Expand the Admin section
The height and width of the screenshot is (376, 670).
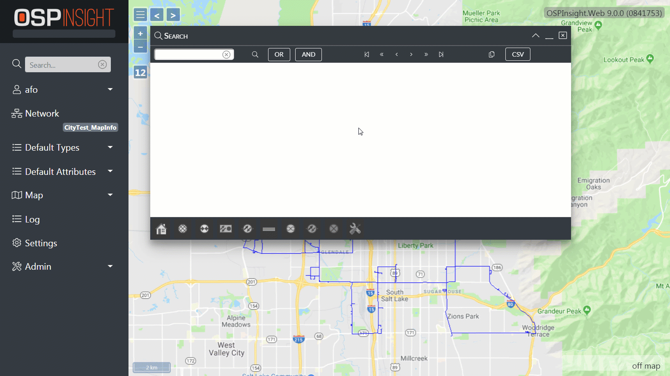[110, 266]
